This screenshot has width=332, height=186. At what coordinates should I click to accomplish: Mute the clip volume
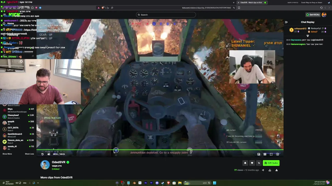[x=49, y=154]
